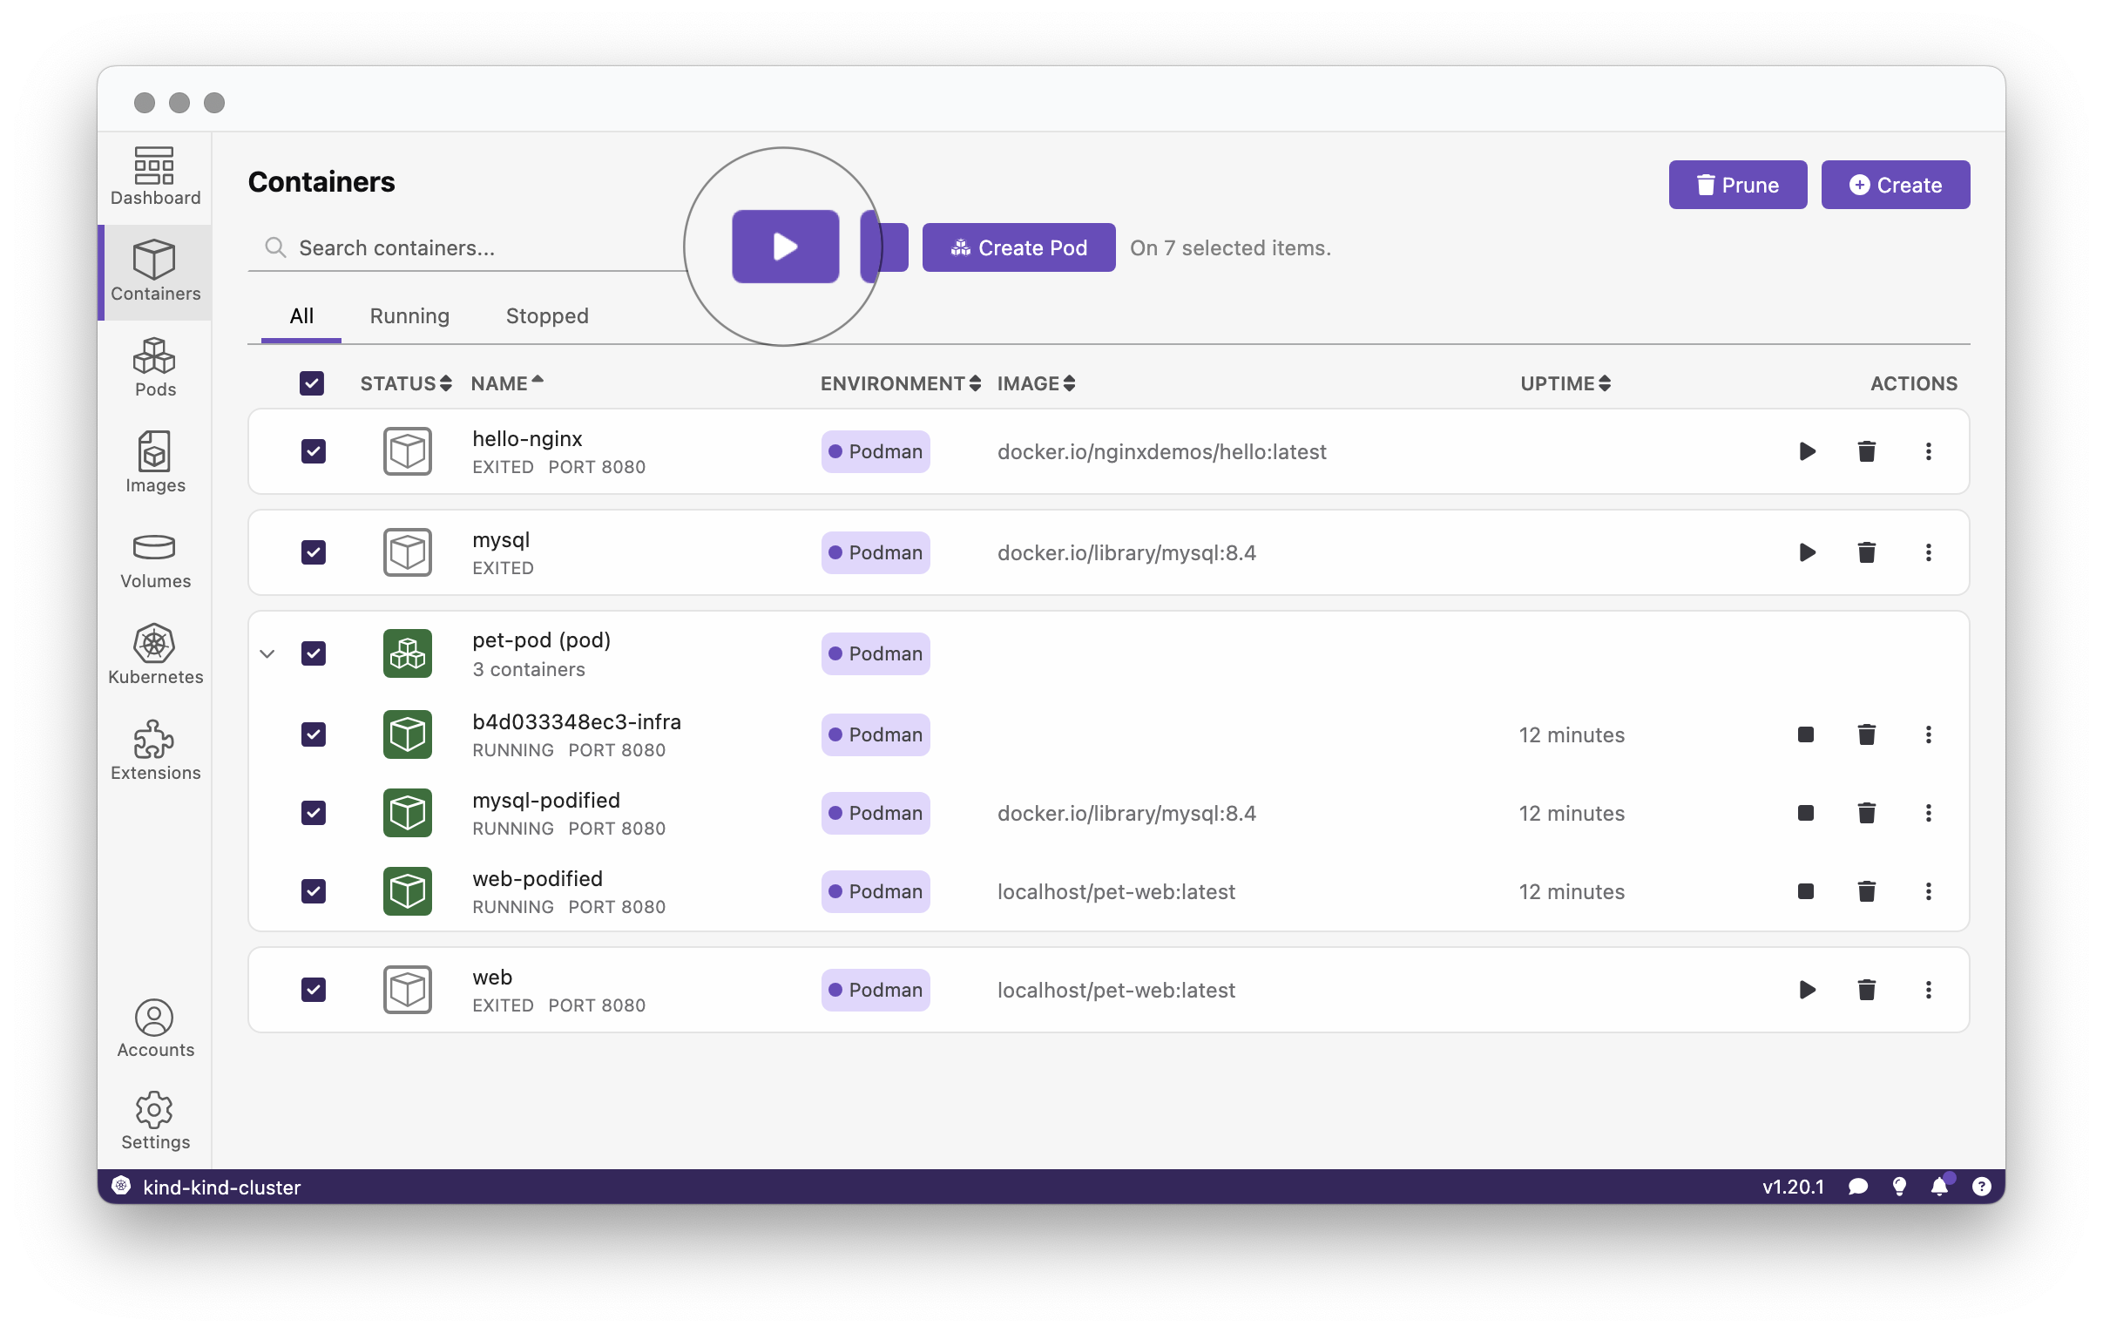
Task: Start the mysql container
Action: (1807, 552)
